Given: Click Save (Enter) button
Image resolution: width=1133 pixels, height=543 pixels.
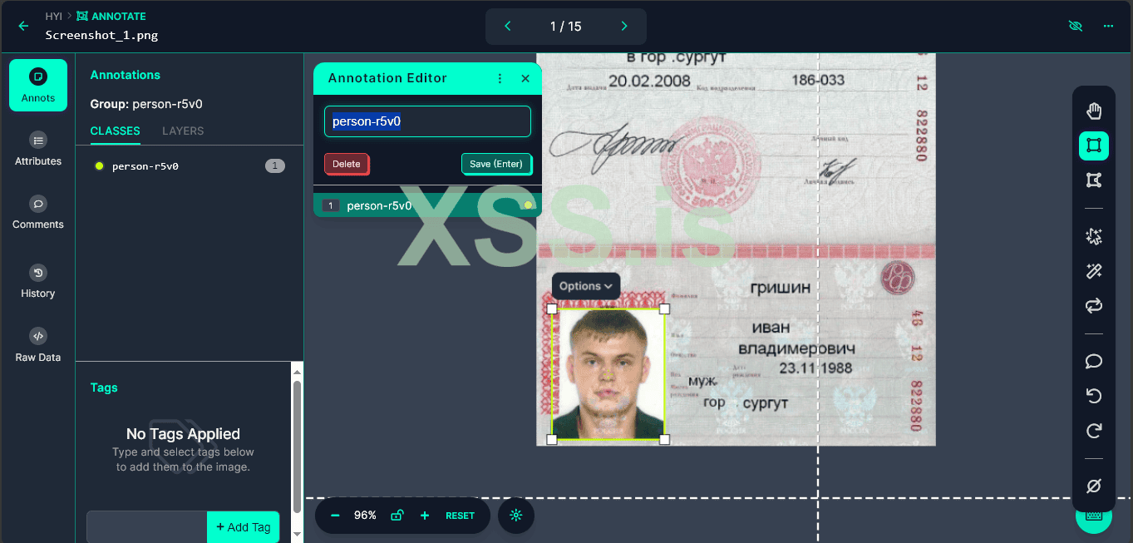Looking at the screenshot, I should click(x=496, y=164).
